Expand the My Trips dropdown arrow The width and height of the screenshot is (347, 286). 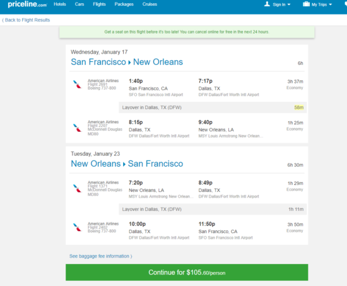coord(330,4)
